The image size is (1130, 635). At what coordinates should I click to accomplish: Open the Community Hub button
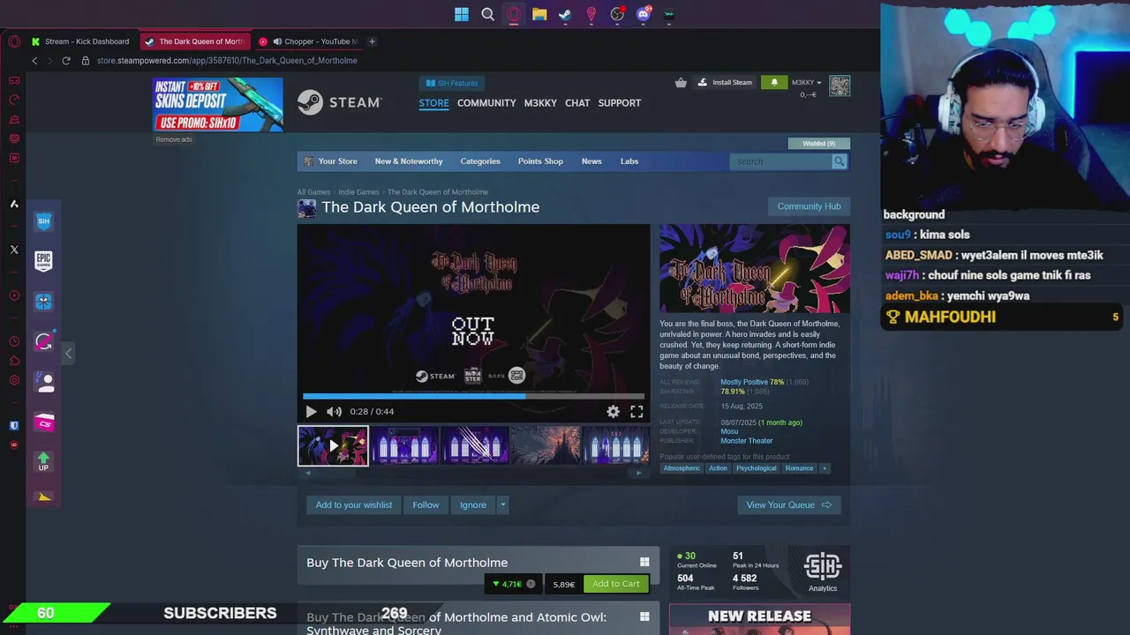pos(809,206)
